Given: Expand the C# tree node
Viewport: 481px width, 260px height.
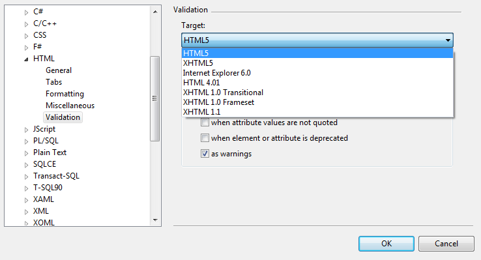Looking at the screenshot, I should click(x=26, y=12).
